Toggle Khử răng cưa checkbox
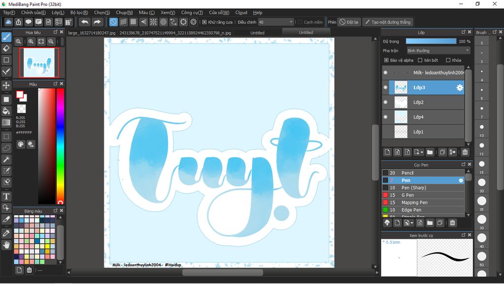This screenshot has height=284, width=504. pos(204,22)
